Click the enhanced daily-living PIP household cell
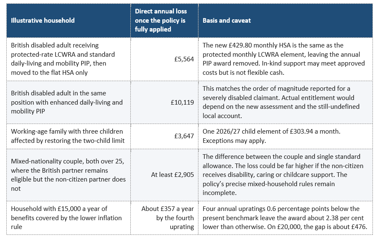This screenshot has height=237, width=375. pos(69,103)
